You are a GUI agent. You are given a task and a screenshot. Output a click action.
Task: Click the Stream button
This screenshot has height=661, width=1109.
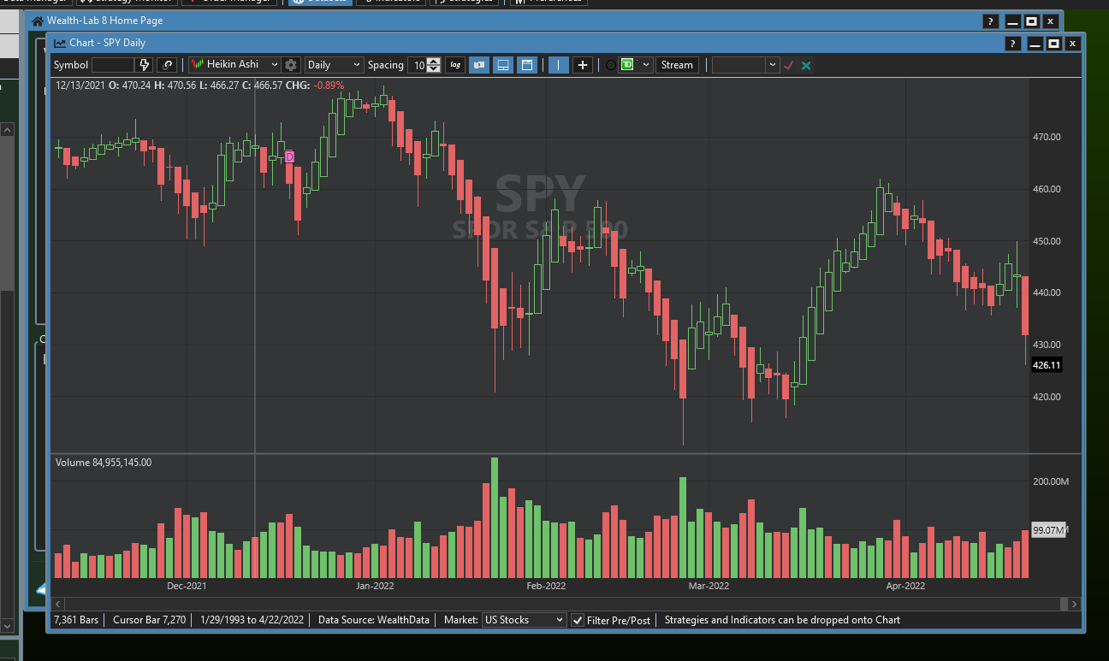point(677,65)
